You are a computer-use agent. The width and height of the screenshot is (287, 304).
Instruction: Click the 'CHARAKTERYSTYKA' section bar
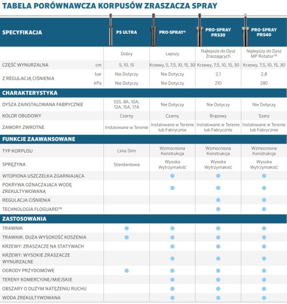[x=143, y=93]
